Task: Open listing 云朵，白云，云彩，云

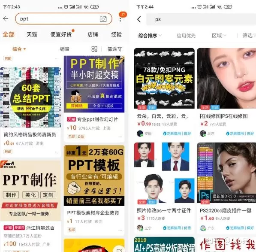Action: pyautogui.click(x=162, y=116)
